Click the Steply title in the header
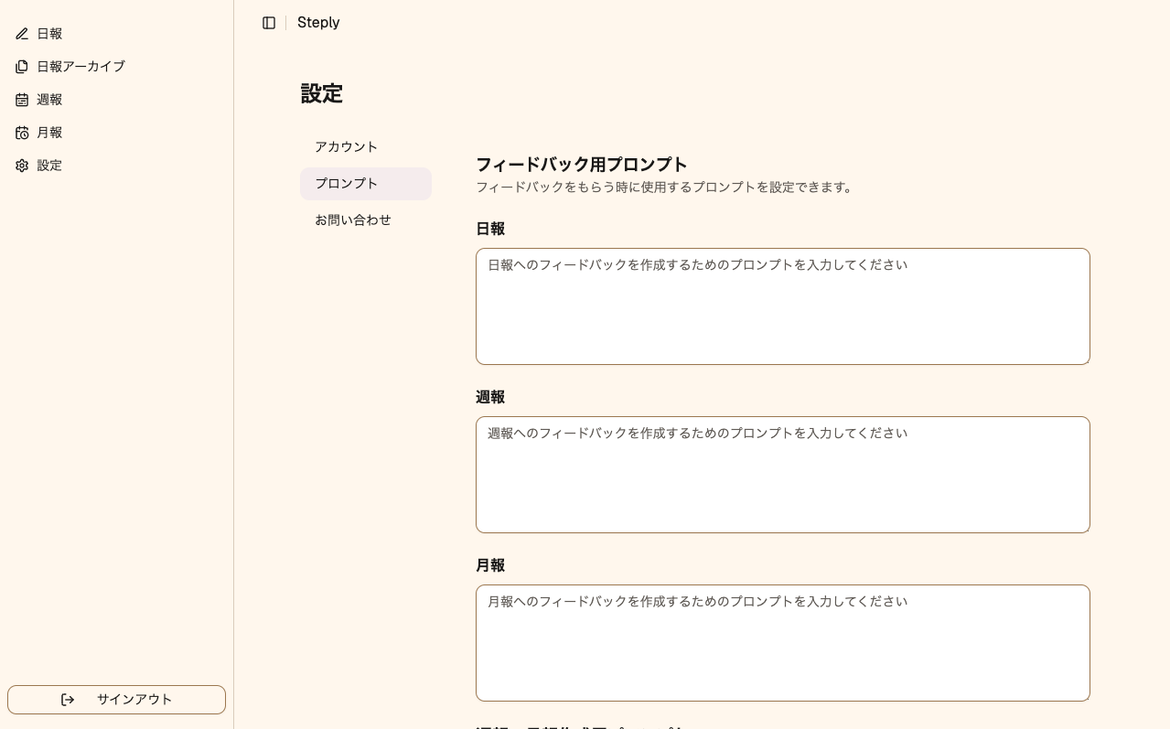 pyautogui.click(x=318, y=23)
